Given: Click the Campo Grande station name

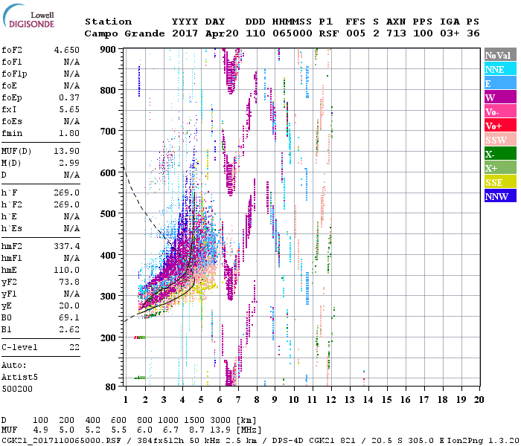Looking at the screenshot, I should pos(124,33).
